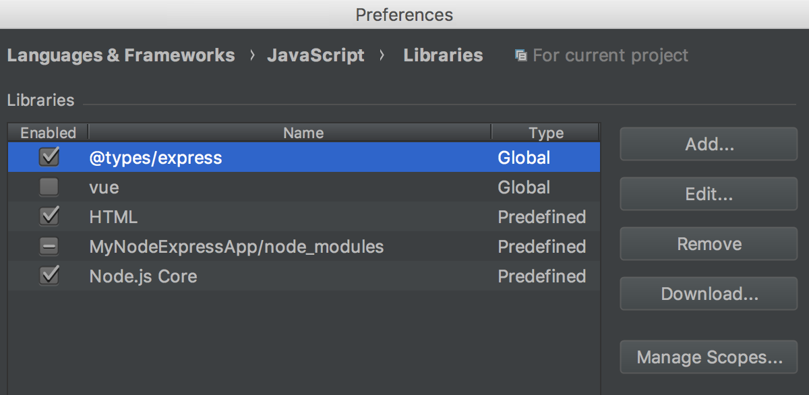Viewport: 809px width, 395px height.
Task: Click the "For current project" icon
Action: [521, 55]
